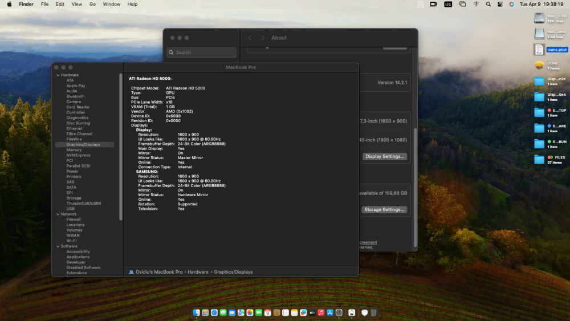Collapse the Hardware section
The height and width of the screenshot is (321, 570).
[58, 75]
